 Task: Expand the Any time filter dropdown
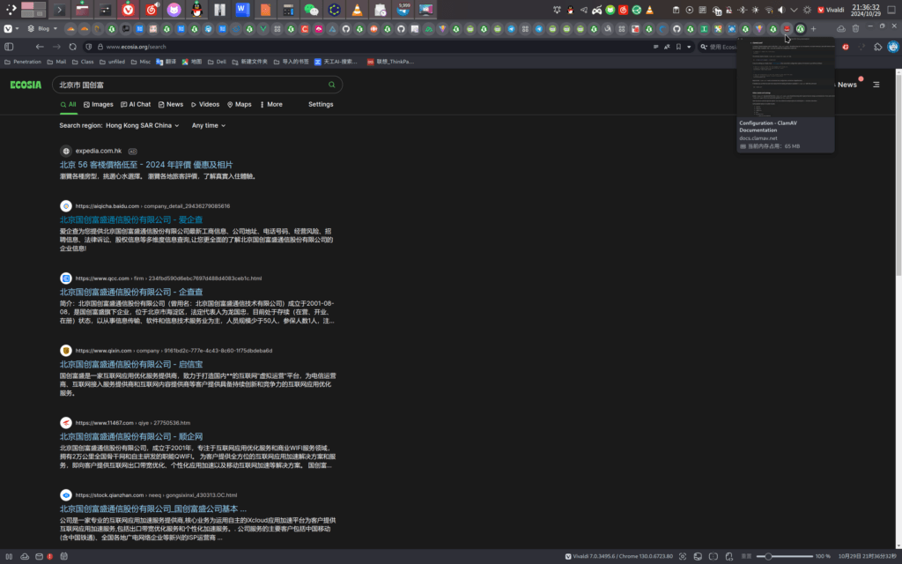click(209, 125)
